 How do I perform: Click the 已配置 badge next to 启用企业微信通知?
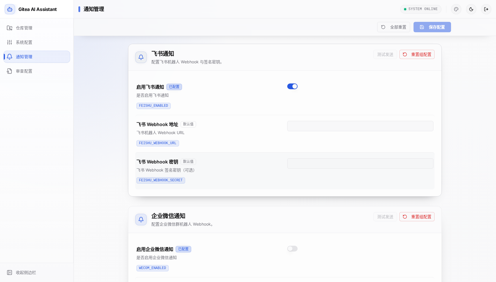(x=183, y=249)
